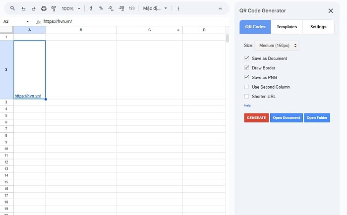Click the name box showing A2
The image size is (347, 215).
pyautogui.click(x=13, y=21)
